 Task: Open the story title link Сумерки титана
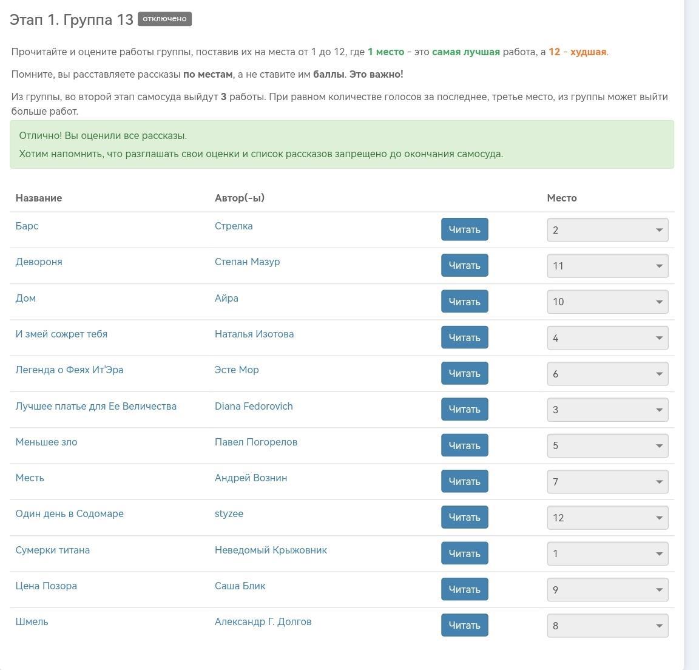[52, 550]
